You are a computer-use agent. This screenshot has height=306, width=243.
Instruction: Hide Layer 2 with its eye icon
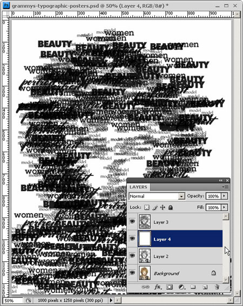132,256
